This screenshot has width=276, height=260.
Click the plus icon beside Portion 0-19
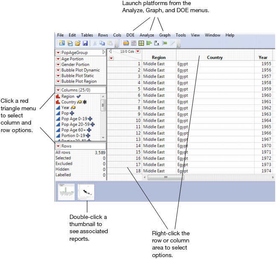point(88,135)
